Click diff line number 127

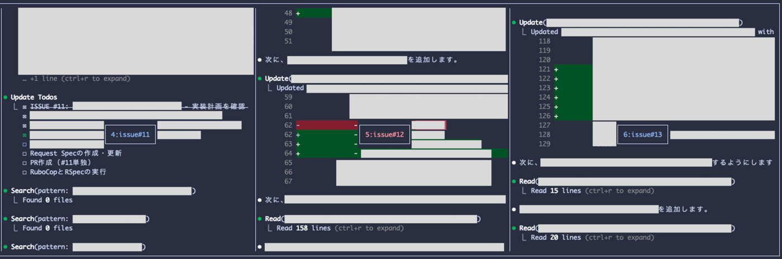click(544, 125)
